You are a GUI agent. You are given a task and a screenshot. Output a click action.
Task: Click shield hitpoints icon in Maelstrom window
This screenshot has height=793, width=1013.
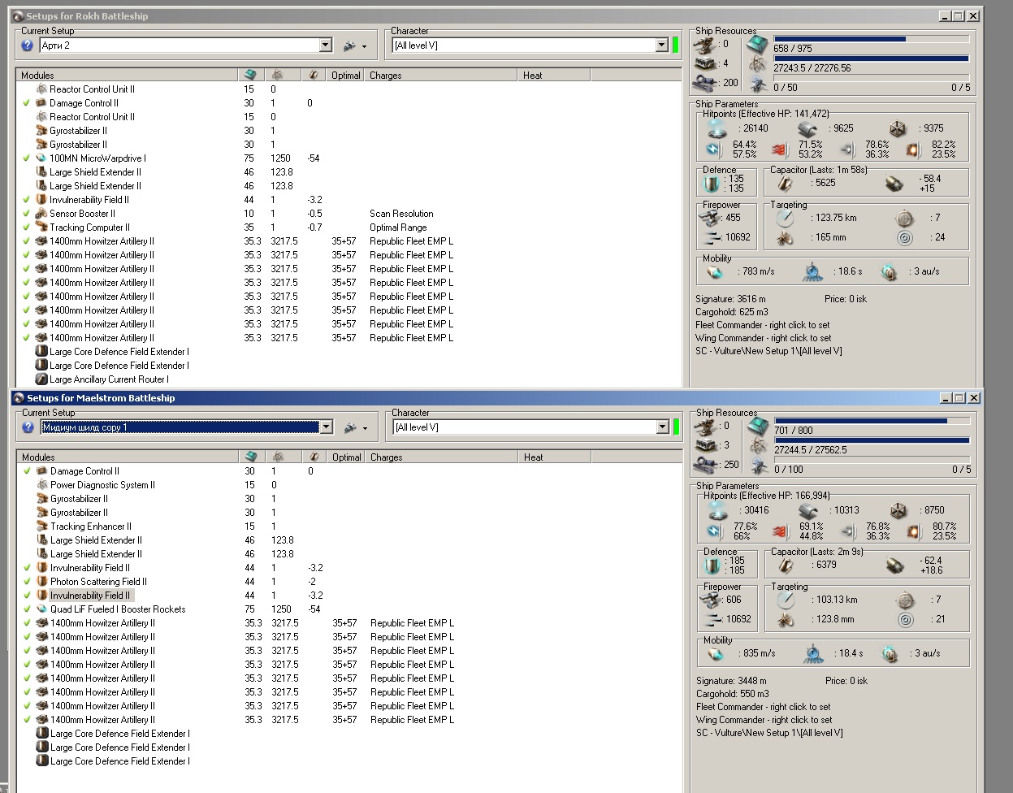[718, 510]
